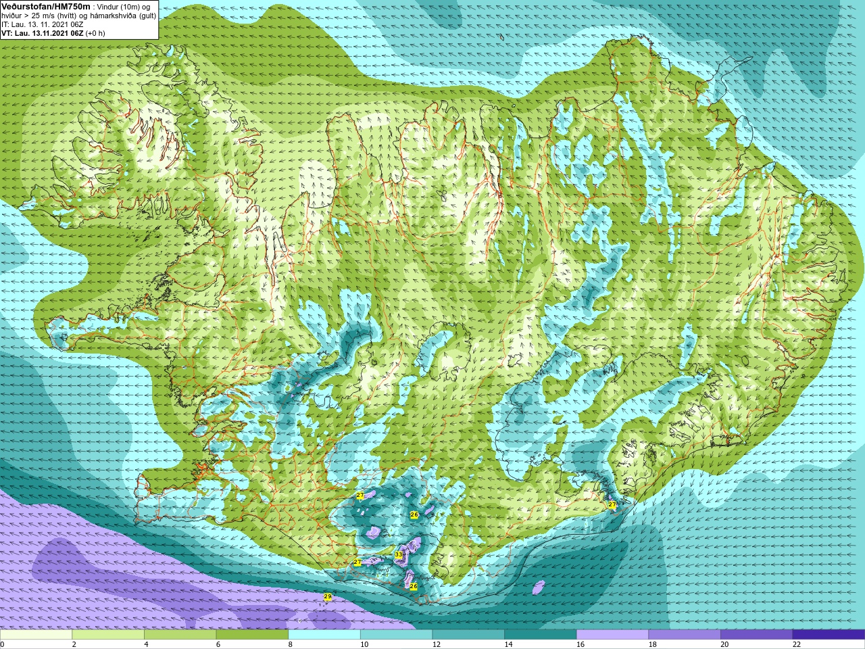The width and height of the screenshot is (865, 649).
Task: Select the purple 20–22 m/s legend swatch
Action: click(x=756, y=635)
